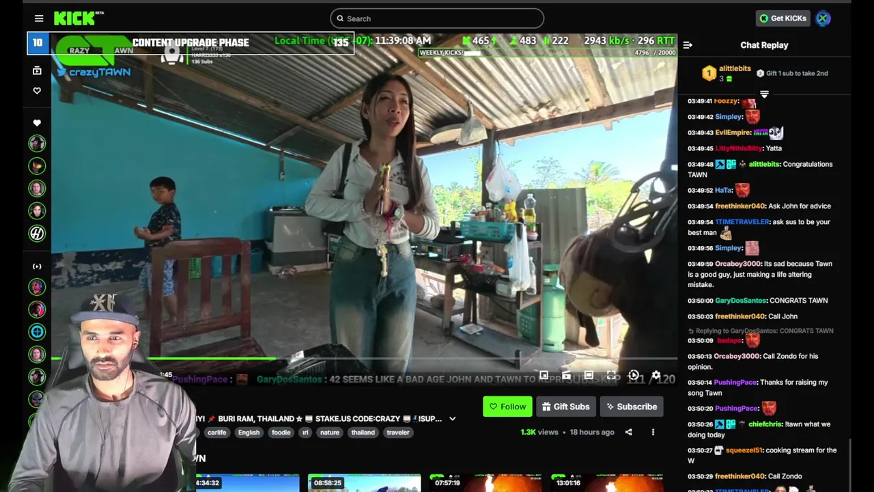Click the recommended live channels broadcast icon
The width and height of the screenshot is (874, 492).
pyautogui.click(x=37, y=266)
